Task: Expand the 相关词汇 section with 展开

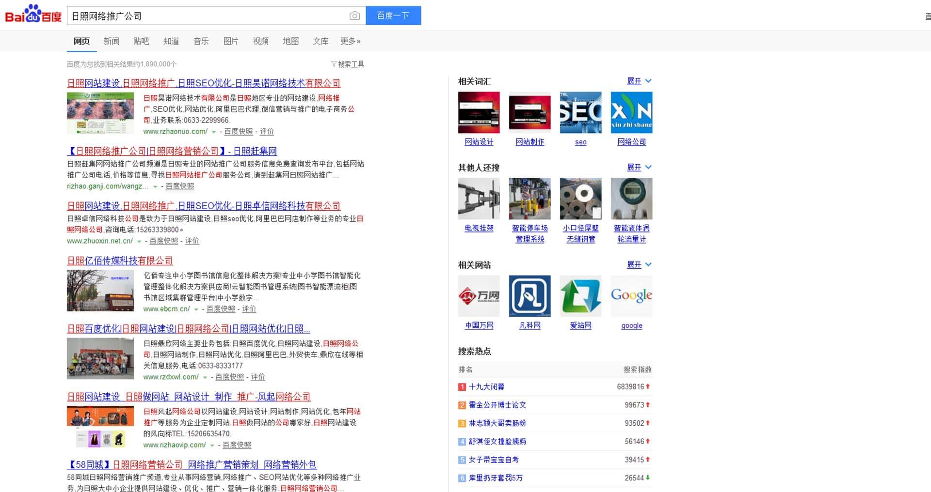Action: click(639, 81)
